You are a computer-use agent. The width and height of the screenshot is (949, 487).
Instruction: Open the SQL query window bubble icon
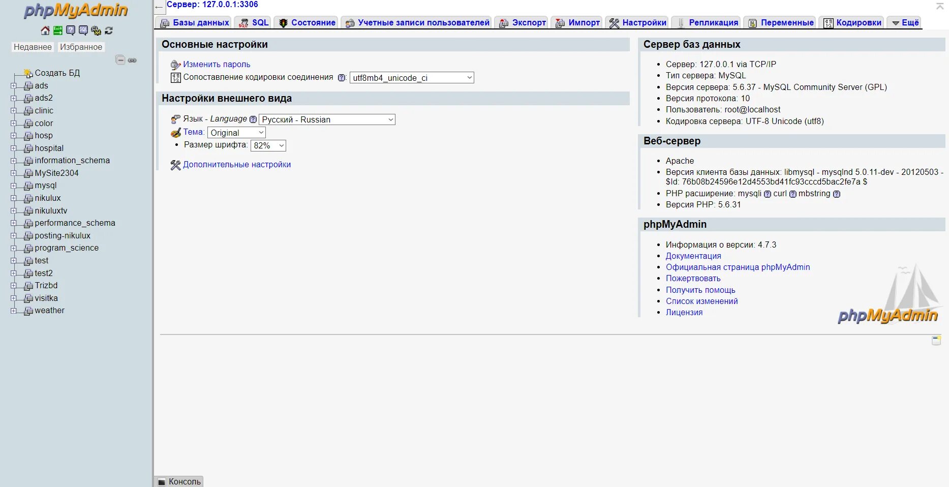83,31
